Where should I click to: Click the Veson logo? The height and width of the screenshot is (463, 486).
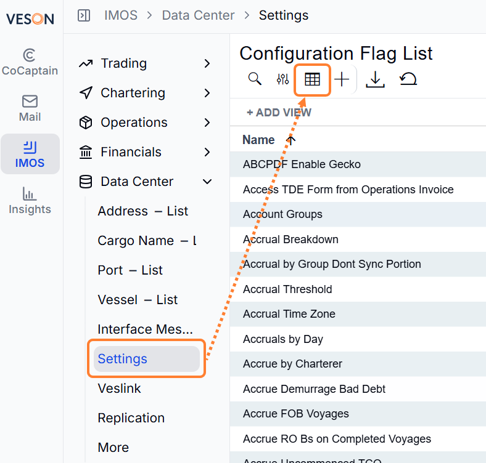30,19
